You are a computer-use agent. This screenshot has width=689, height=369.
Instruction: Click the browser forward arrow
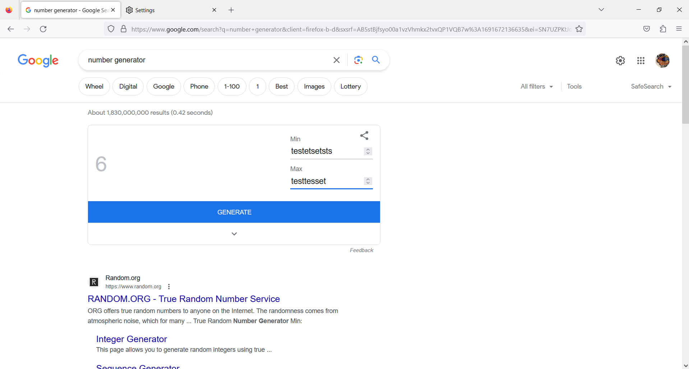point(27,29)
